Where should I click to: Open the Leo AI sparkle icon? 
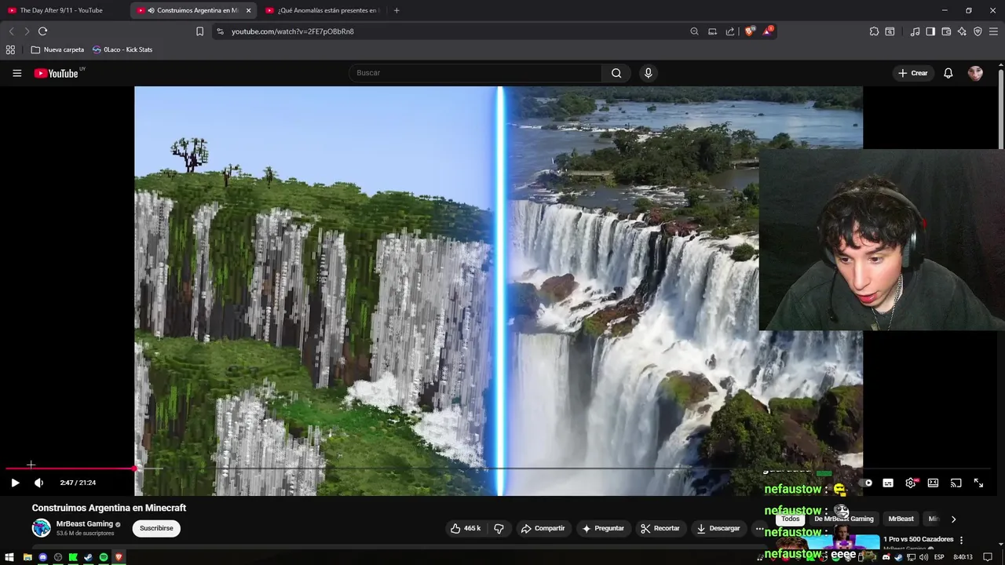[x=962, y=31]
